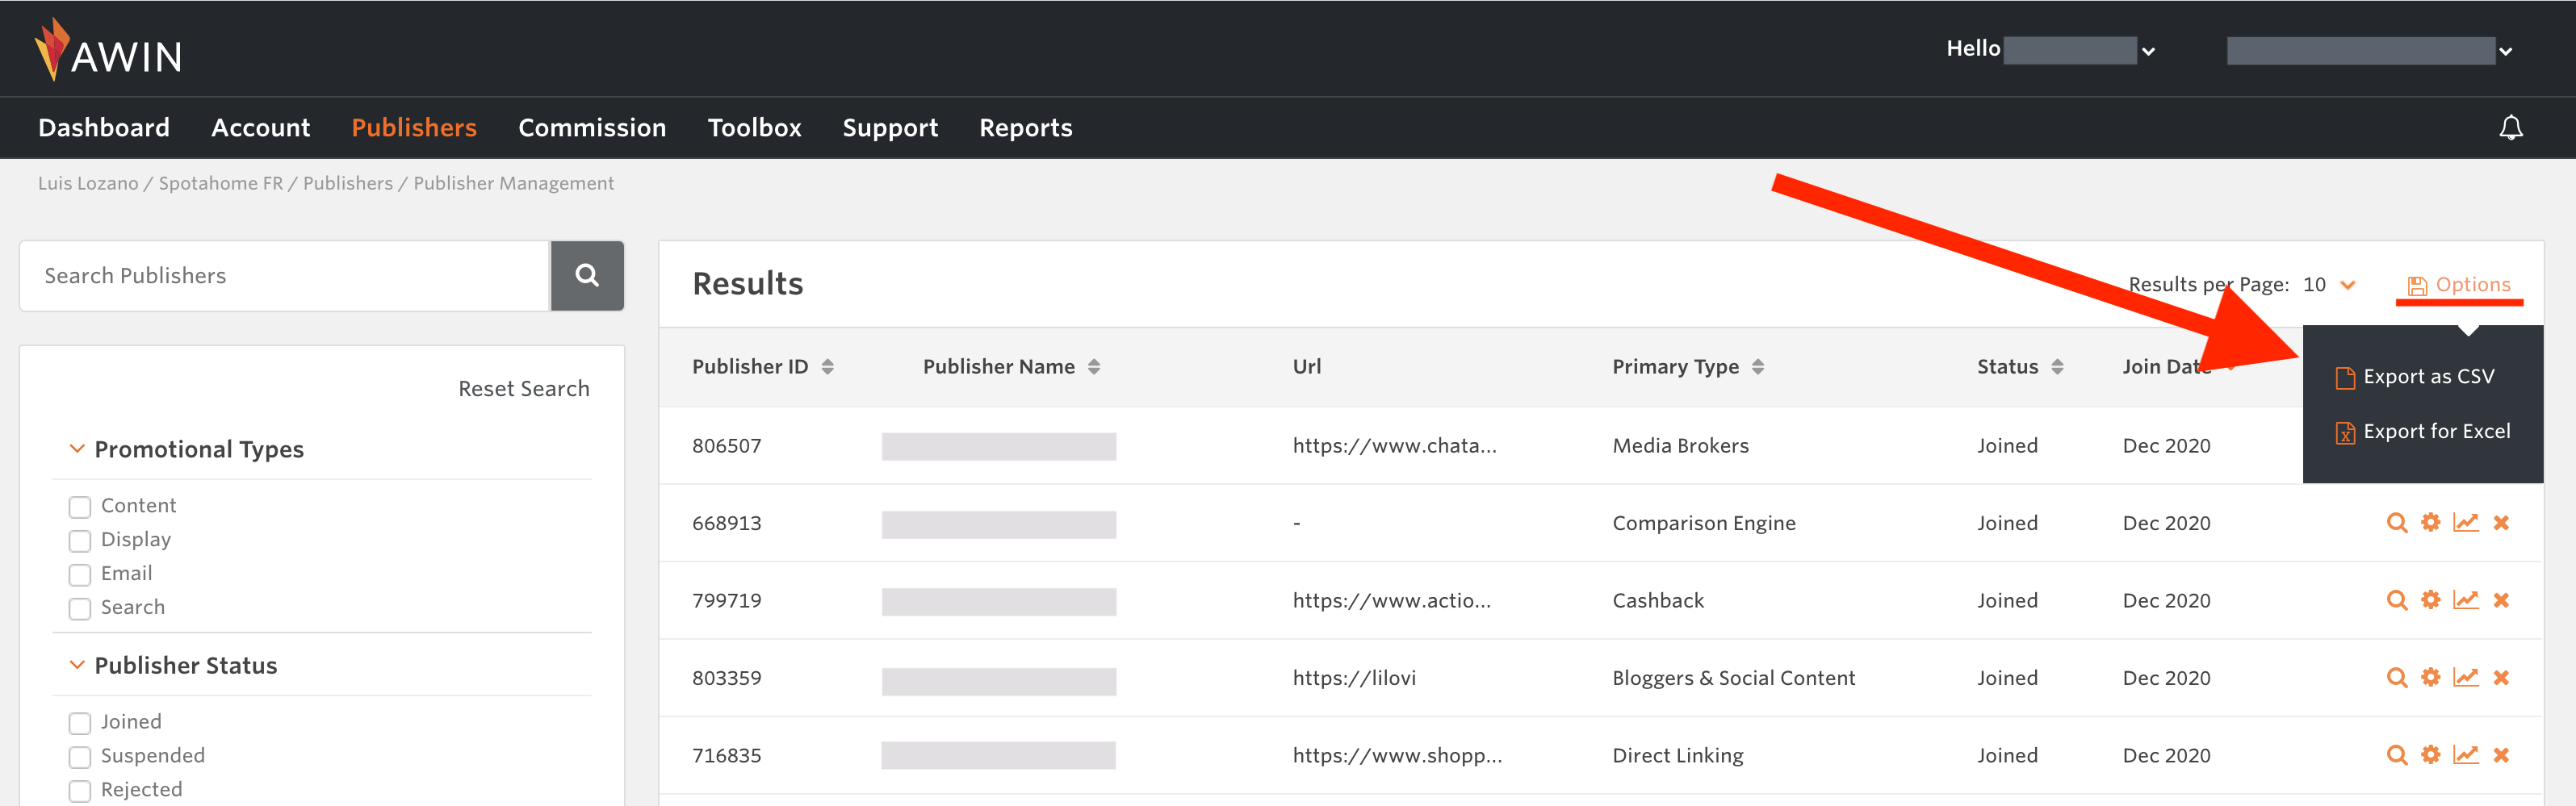2576x806 pixels.
Task: Check the Email promotional type box
Action: point(80,575)
